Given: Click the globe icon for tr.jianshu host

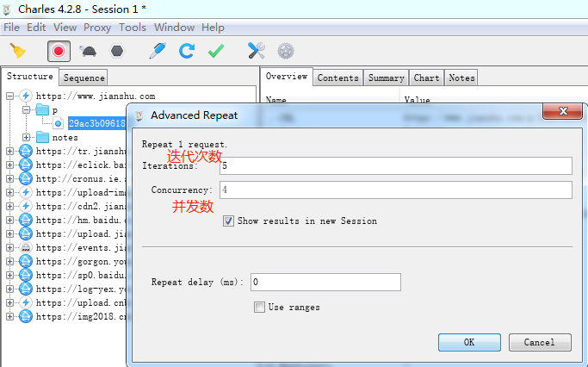Looking at the screenshot, I should click(x=26, y=152).
